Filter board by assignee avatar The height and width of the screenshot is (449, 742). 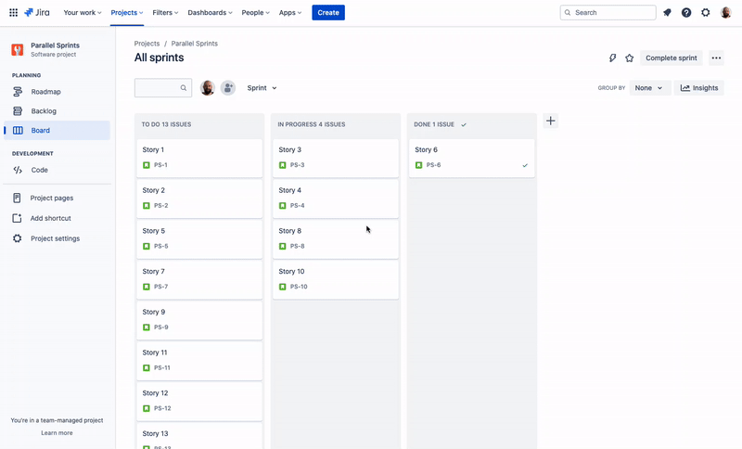click(x=207, y=88)
